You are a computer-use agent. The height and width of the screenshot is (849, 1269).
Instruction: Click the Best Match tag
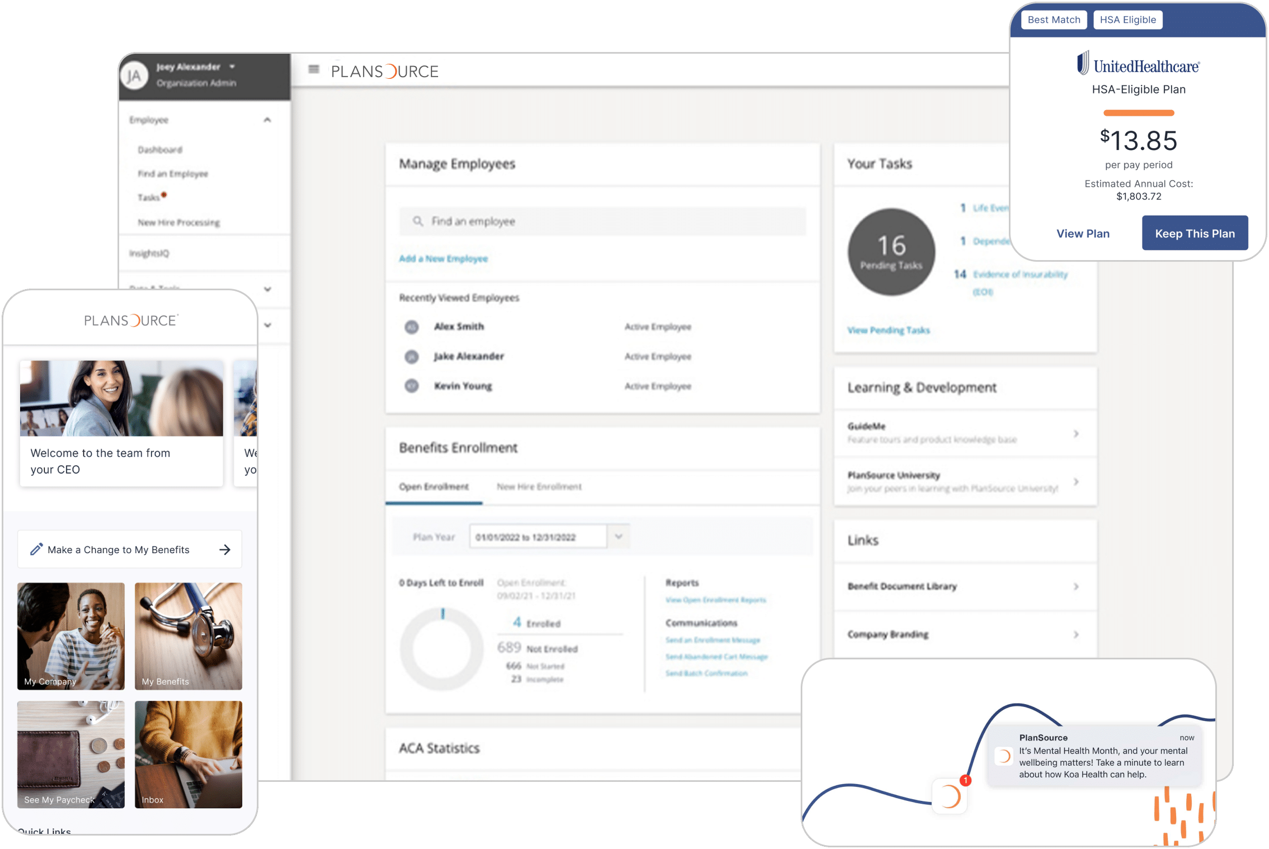click(1054, 20)
